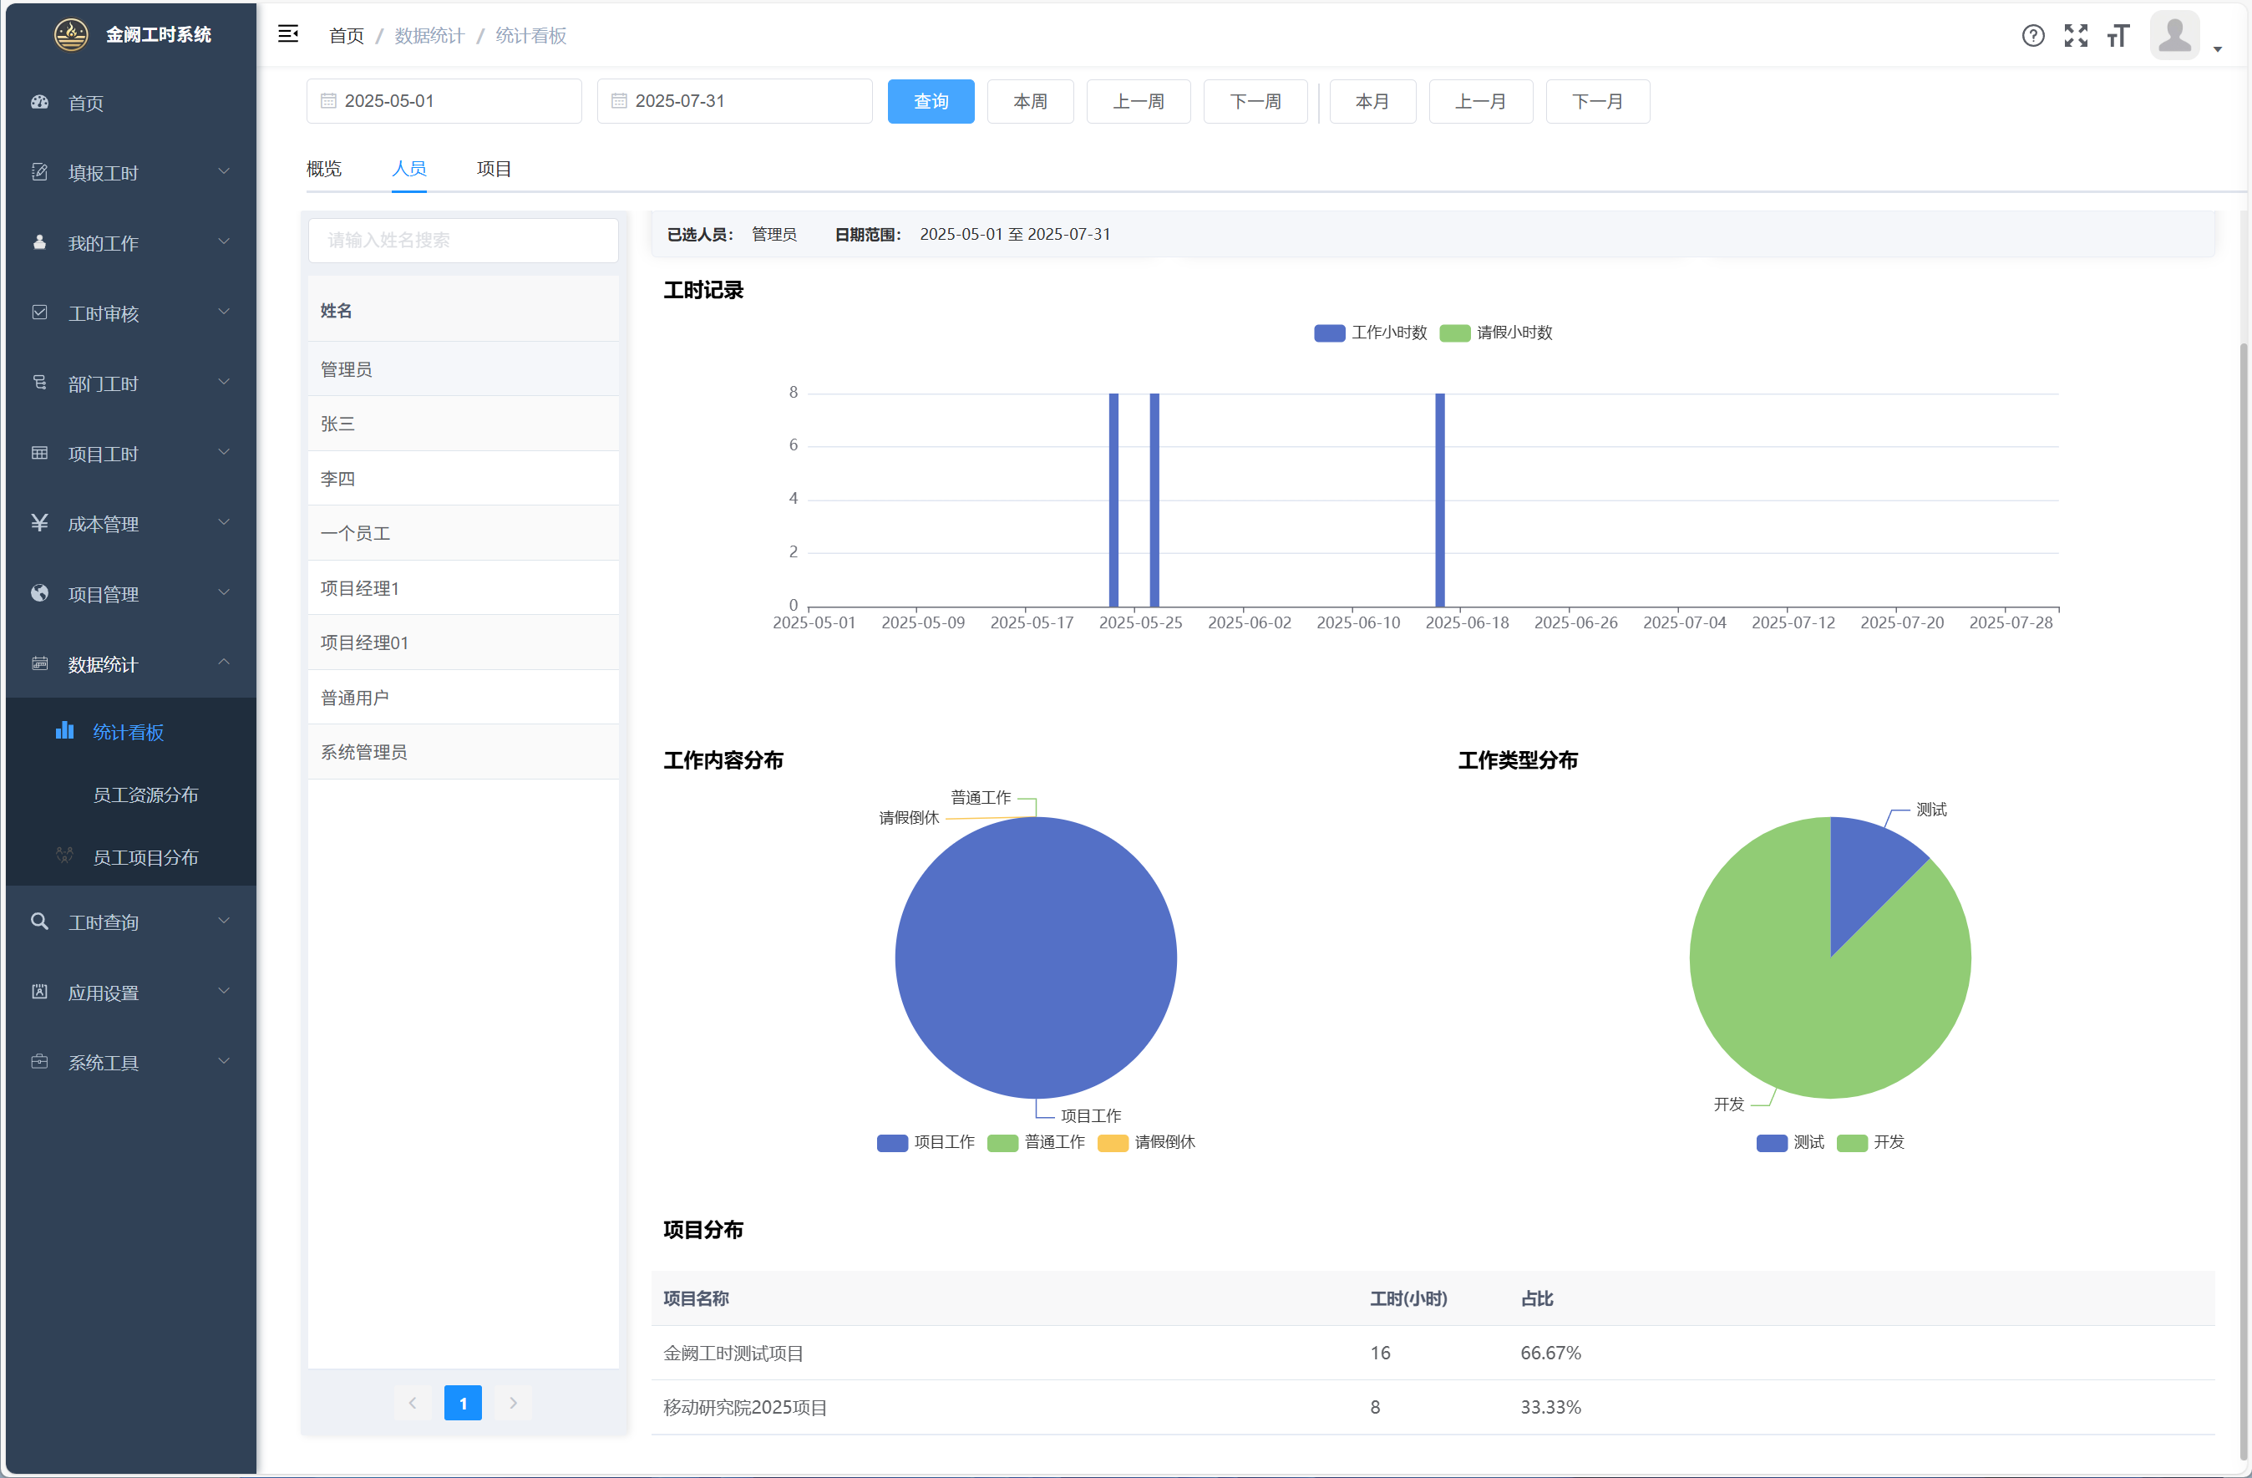The height and width of the screenshot is (1478, 2252).
Task: Click the 上一周 button
Action: [x=1138, y=101]
